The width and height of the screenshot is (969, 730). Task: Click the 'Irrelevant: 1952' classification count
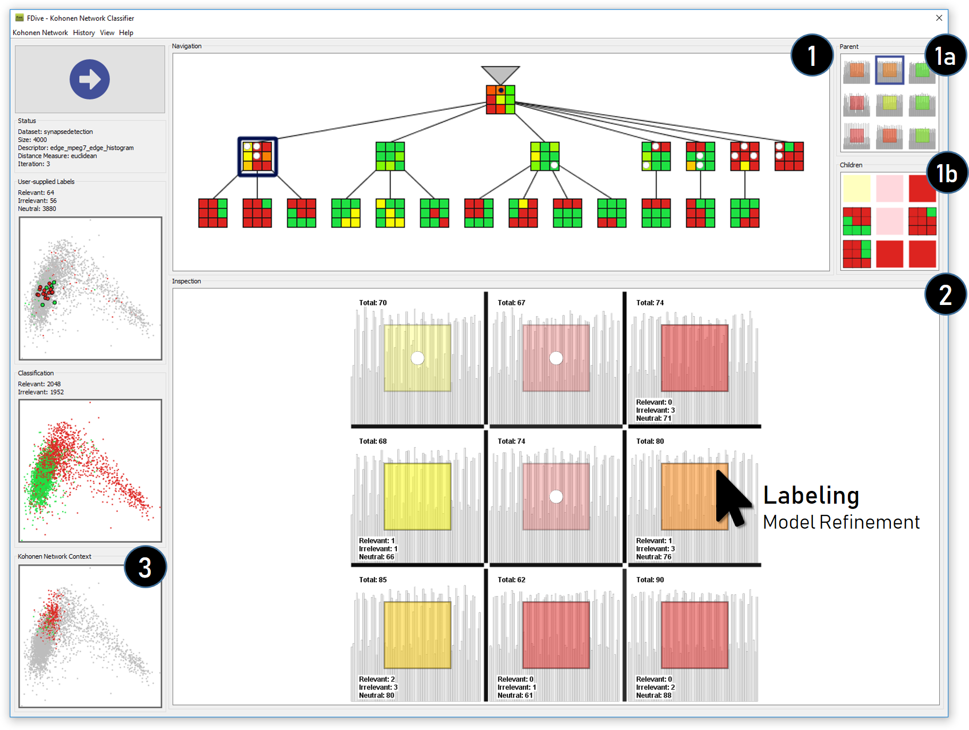click(41, 392)
